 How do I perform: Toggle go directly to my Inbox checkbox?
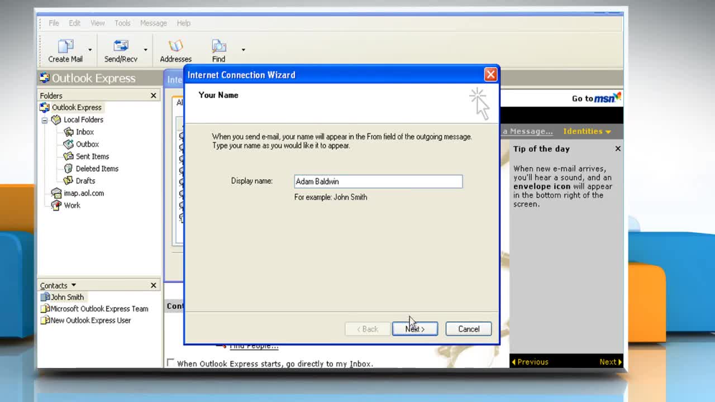coord(170,363)
